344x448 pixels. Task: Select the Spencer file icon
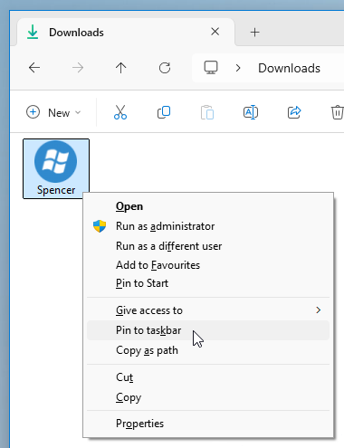pos(56,168)
